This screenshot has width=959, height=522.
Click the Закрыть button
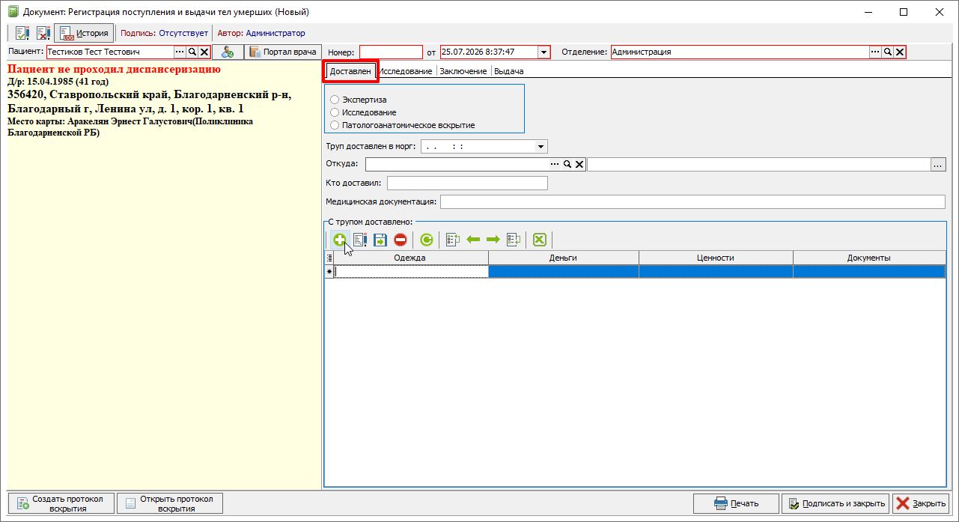922,503
